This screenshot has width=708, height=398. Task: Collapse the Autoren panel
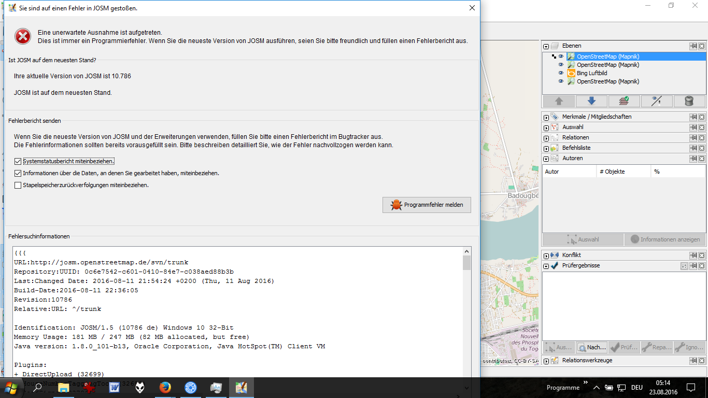coord(546,159)
